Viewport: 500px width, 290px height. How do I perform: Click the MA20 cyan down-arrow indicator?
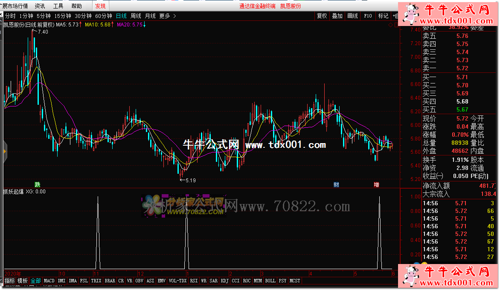click(x=144, y=25)
